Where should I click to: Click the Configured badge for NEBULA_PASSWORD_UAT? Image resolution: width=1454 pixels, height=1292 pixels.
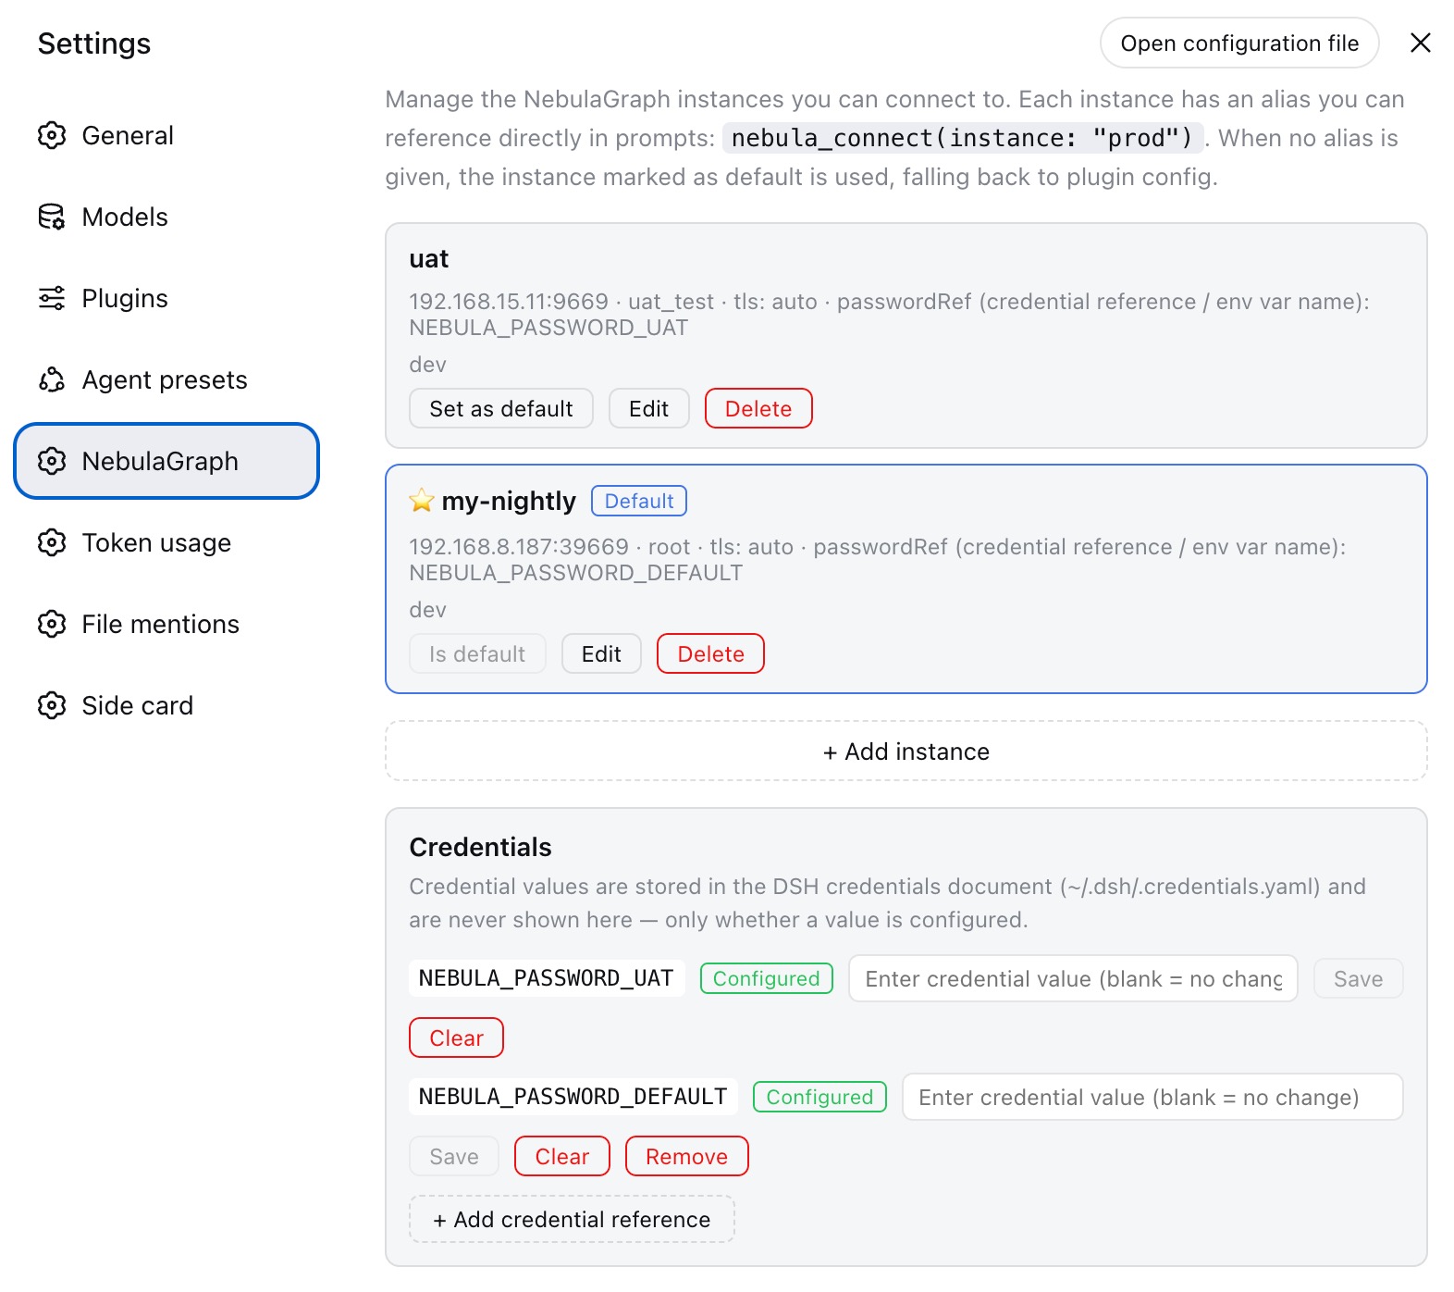(767, 978)
